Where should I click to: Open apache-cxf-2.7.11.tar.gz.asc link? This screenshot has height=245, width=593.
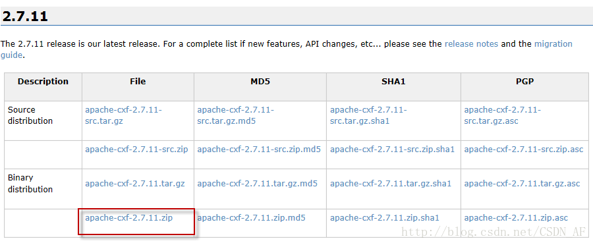tap(522, 184)
